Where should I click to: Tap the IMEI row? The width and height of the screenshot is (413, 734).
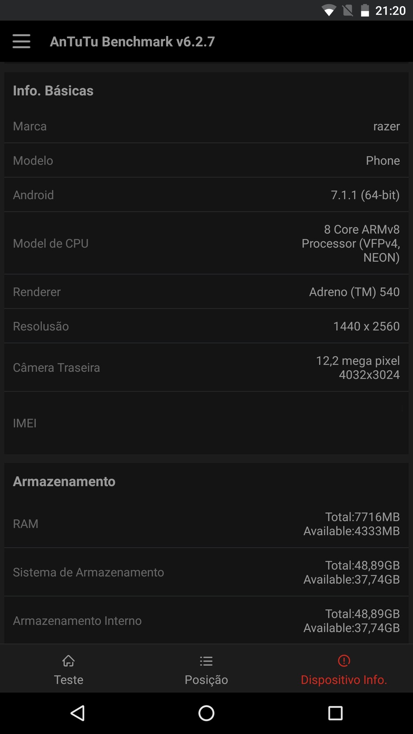(x=206, y=423)
